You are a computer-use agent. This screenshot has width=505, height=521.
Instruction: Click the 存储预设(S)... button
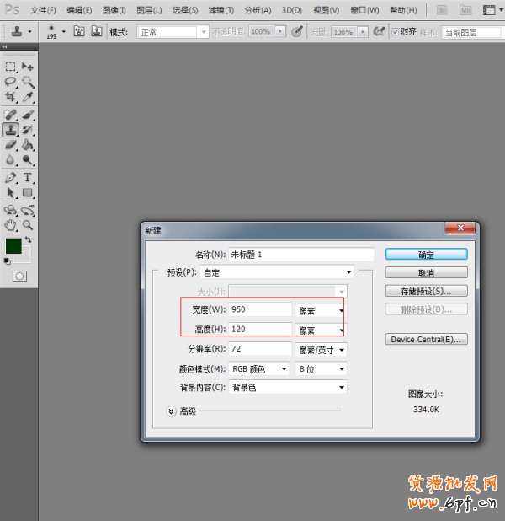tap(426, 291)
